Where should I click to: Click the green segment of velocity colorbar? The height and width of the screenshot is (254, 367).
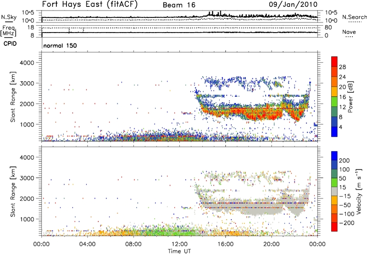(334, 182)
